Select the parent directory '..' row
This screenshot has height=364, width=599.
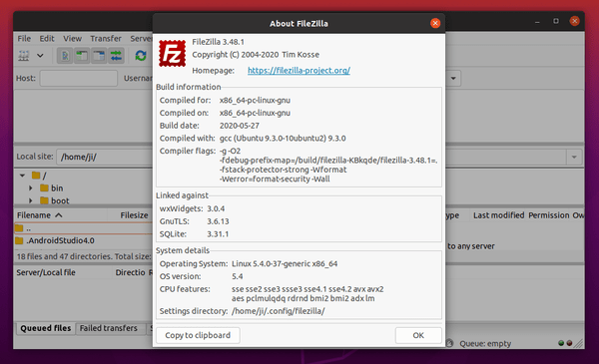coord(83,228)
